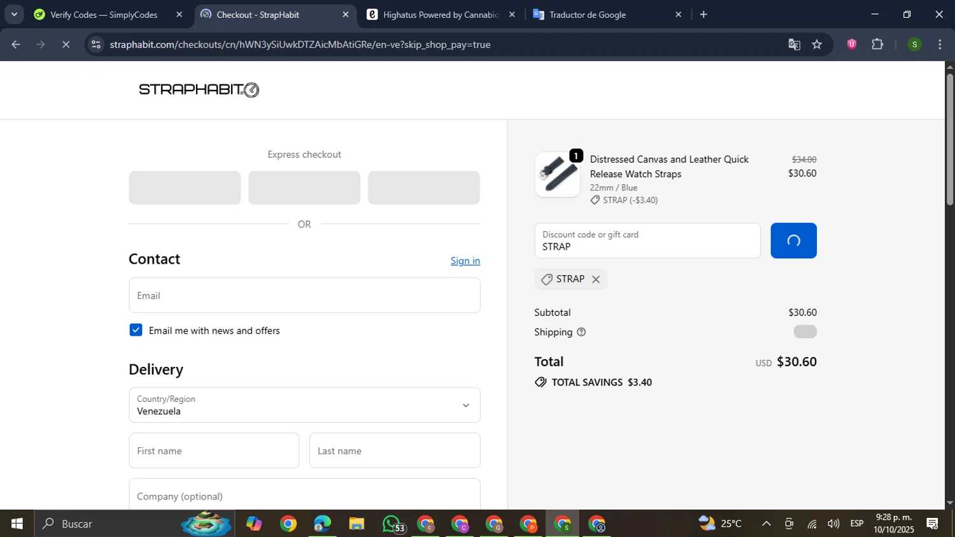Close the Verify Codes tab
The image size is (955, 537).
(179, 15)
